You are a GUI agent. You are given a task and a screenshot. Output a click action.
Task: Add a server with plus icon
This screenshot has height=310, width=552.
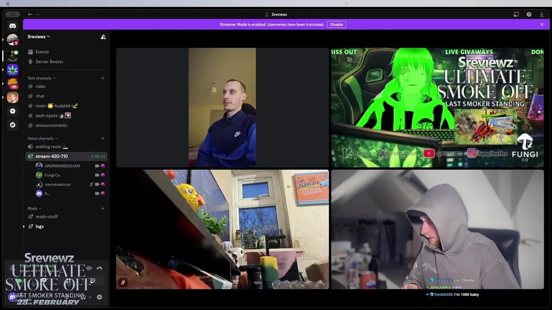point(13,111)
